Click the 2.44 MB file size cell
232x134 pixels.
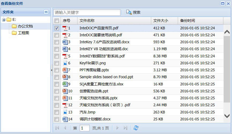[160, 105]
